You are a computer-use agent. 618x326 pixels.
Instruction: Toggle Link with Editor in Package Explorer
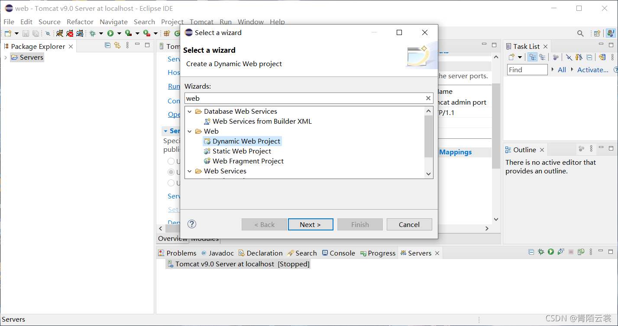click(x=117, y=45)
